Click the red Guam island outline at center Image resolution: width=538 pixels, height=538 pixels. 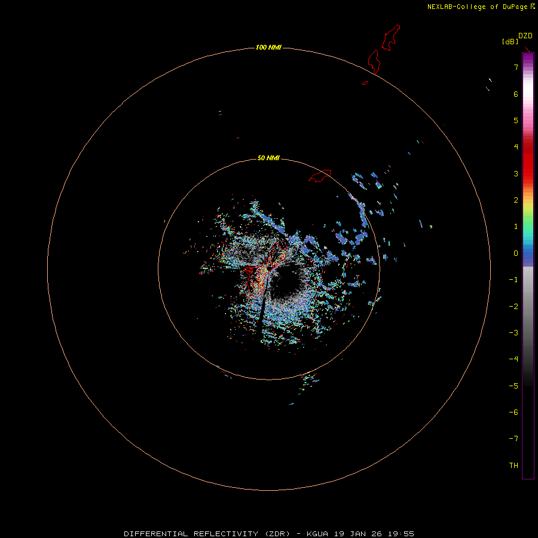264,271
